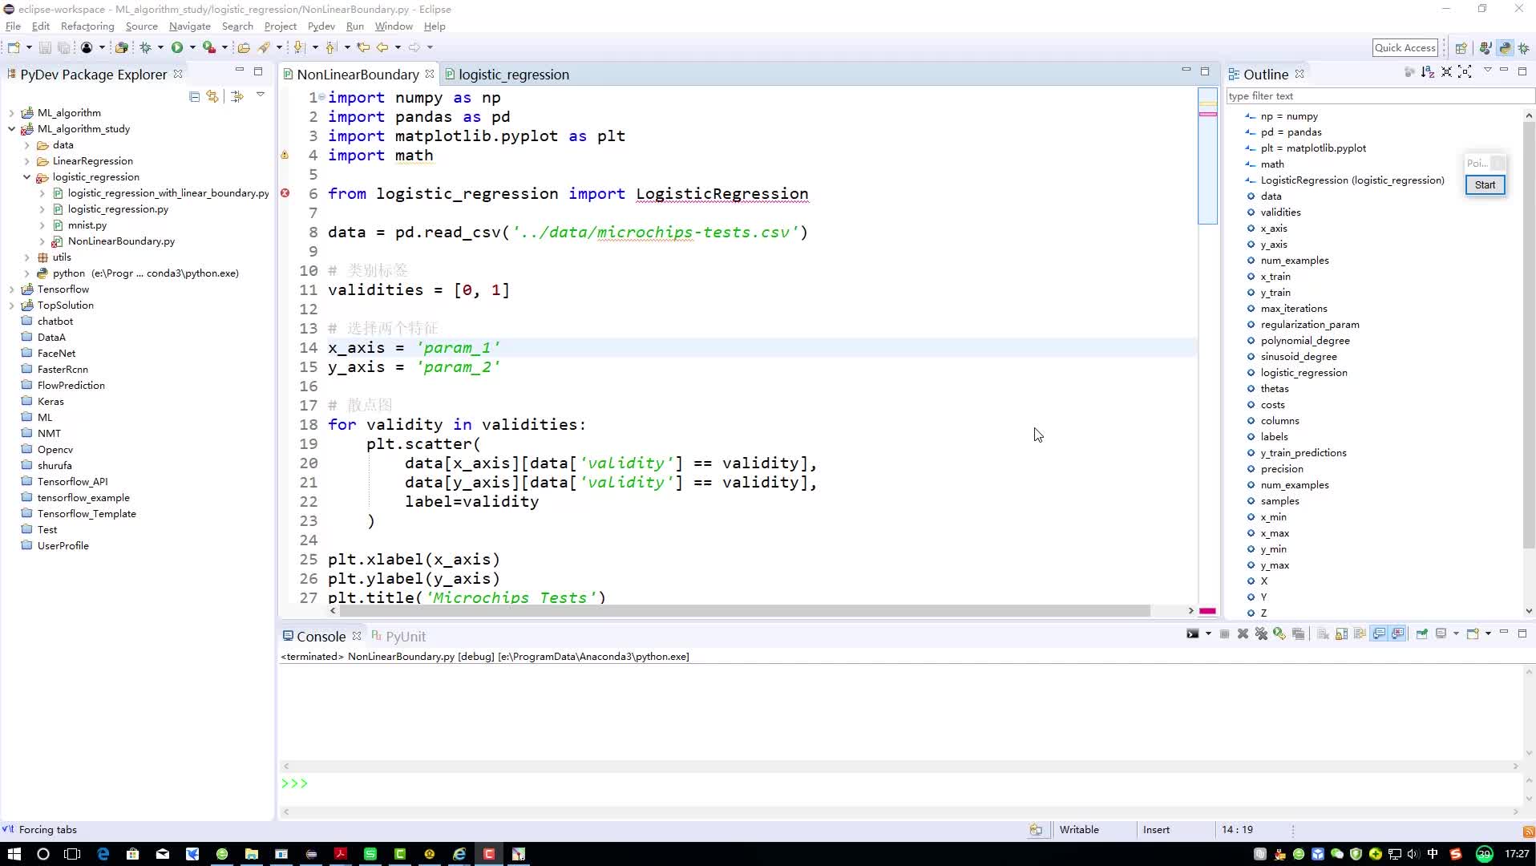The height and width of the screenshot is (866, 1536).
Task: Run the program with green Run button
Action: [177, 47]
